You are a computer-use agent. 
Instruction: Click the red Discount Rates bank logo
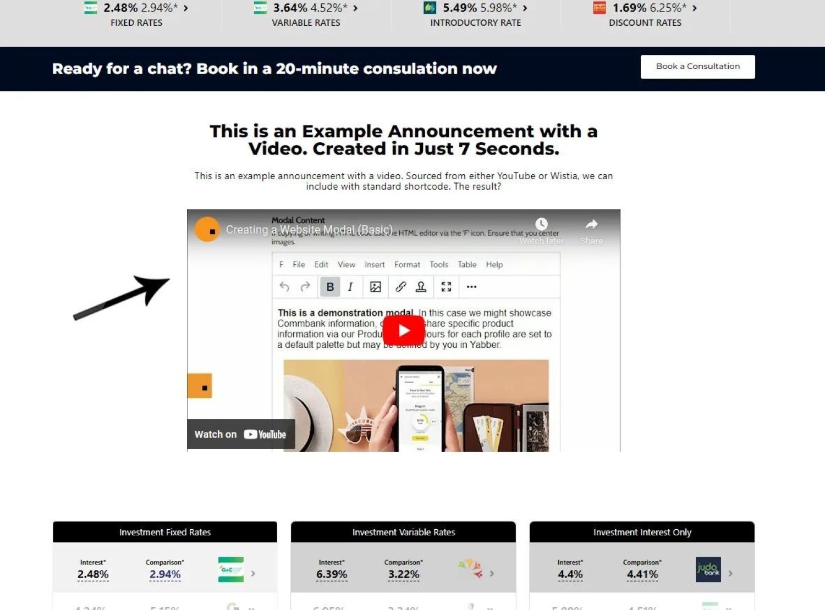tap(599, 8)
